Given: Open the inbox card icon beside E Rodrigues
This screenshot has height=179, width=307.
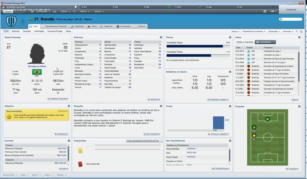Looking at the screenshot, I should point(55,12).
